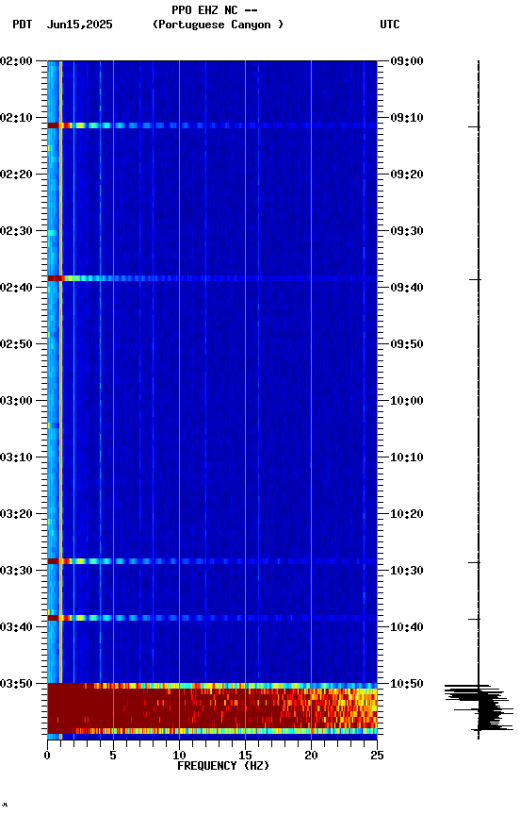
Task: Click the '02:10' PDT time label
Action: pyautogui.click(x=16, y=118)
